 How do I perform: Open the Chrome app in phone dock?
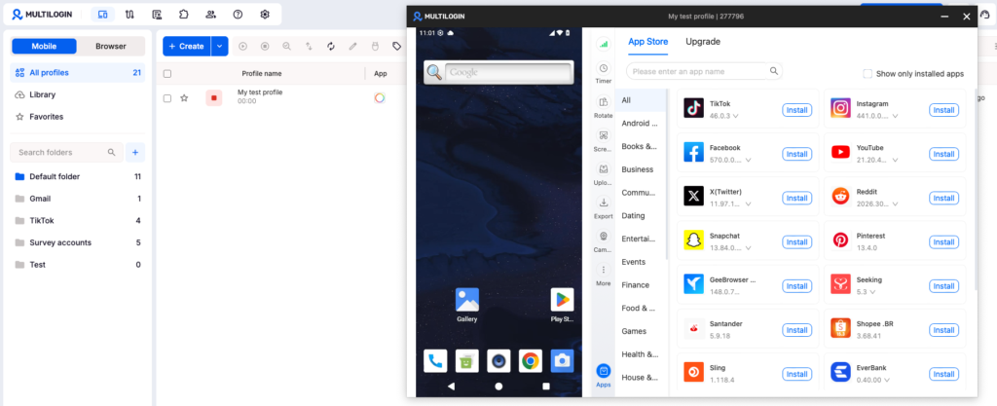tap(531, 361)
